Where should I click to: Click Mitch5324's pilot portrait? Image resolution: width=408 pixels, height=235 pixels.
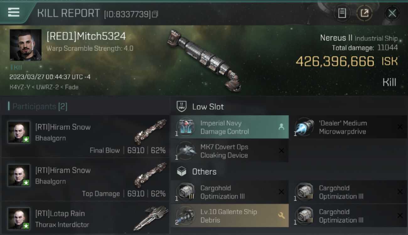pyautogui.click(x=25, y=45)
